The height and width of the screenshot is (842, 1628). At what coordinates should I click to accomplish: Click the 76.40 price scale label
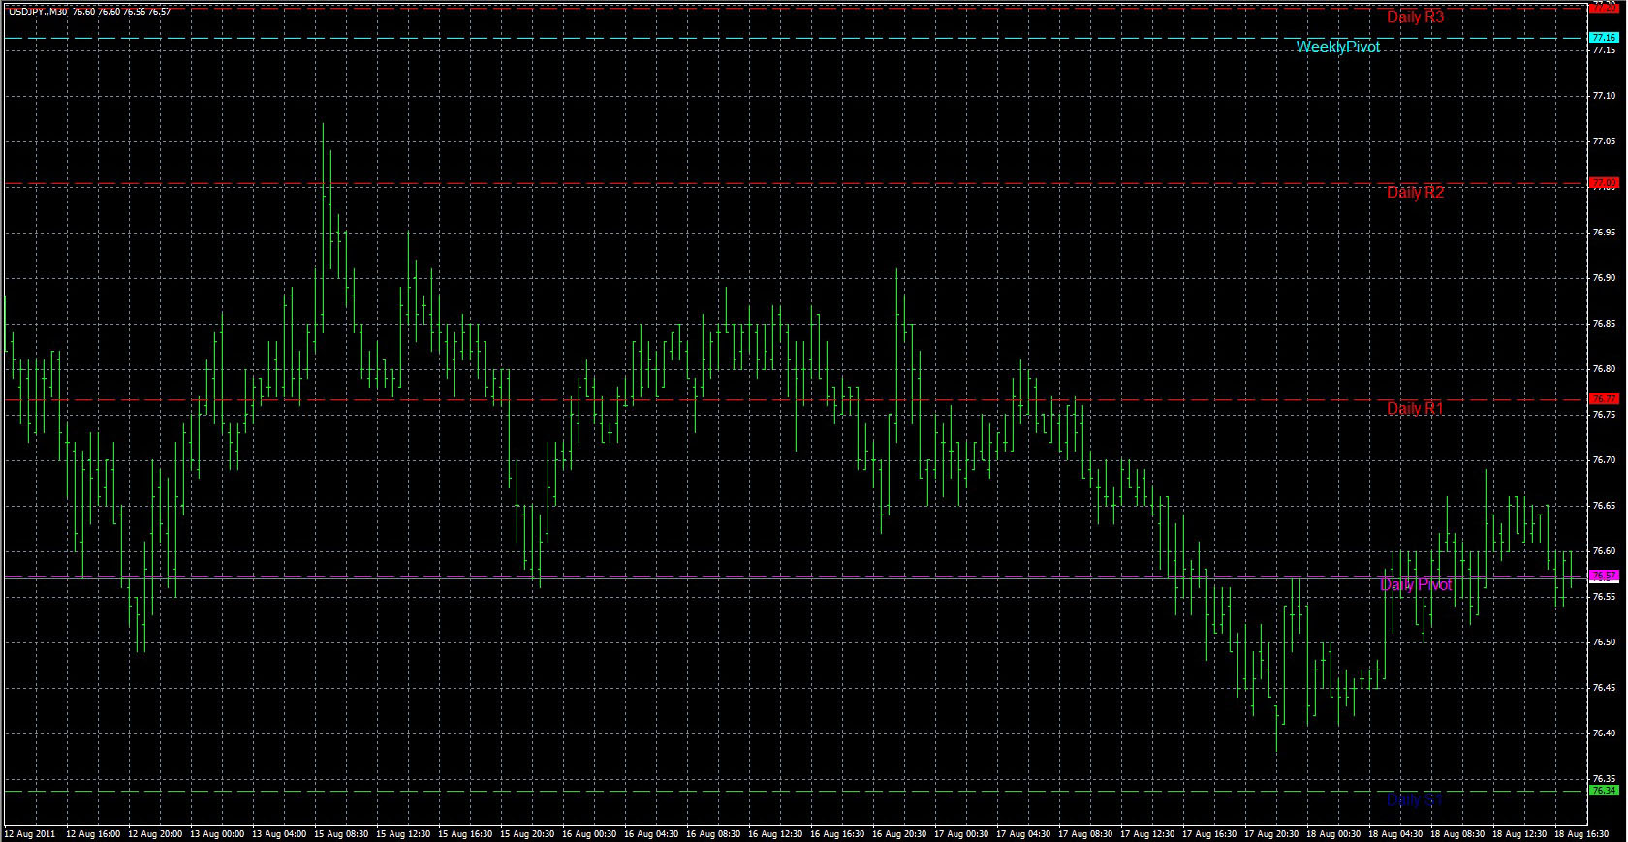click(1604, 733)
